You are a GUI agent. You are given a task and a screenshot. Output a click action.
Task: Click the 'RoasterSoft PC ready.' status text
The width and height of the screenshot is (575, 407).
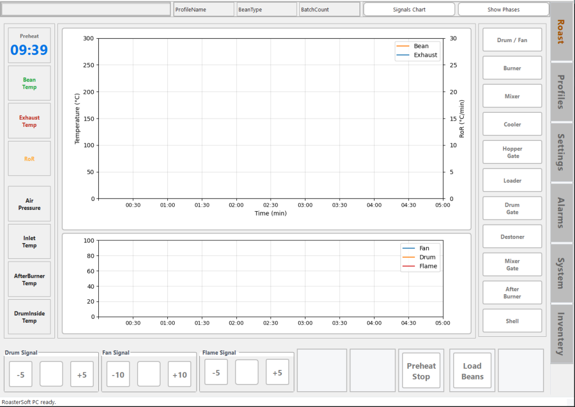29,402
